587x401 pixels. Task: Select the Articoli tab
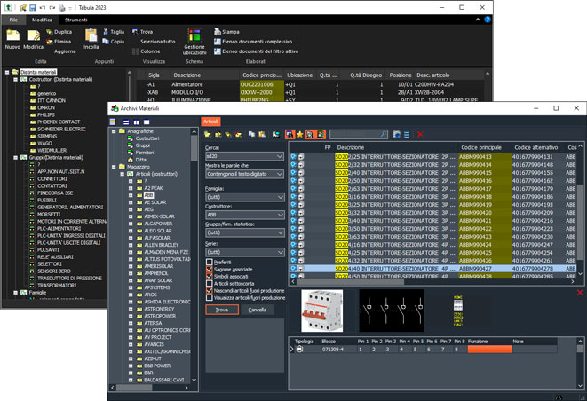pos(210,122)
